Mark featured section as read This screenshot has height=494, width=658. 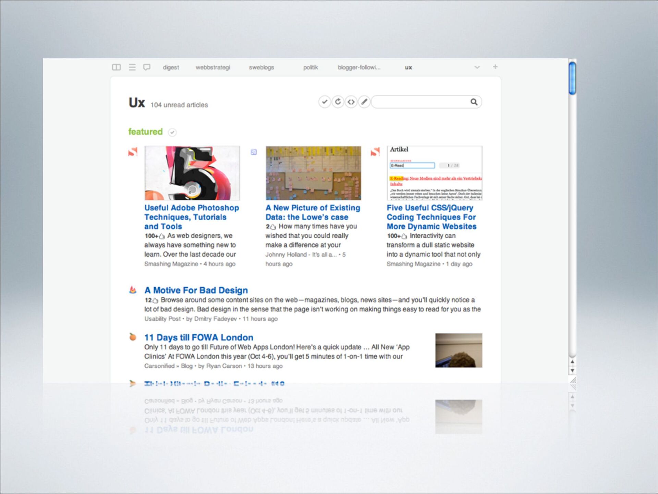[x=172, y=132]
